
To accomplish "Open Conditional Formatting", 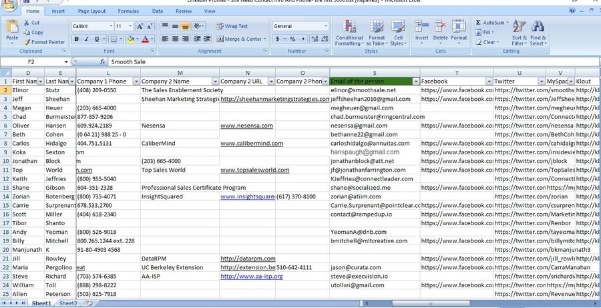I will tap(349, 33).
